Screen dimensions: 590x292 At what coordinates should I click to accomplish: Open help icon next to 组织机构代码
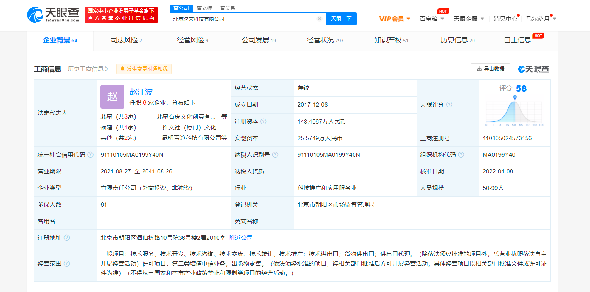[x=461, y=154]
